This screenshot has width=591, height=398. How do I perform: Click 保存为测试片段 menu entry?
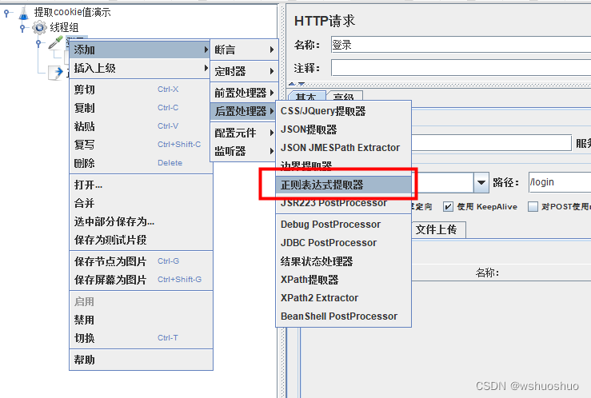click(141, 240)
